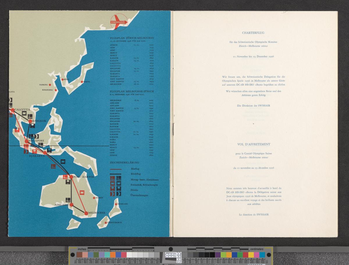
Task: Click the 'centimeters' label on the ruler
Action: click(x=257, y=249)
